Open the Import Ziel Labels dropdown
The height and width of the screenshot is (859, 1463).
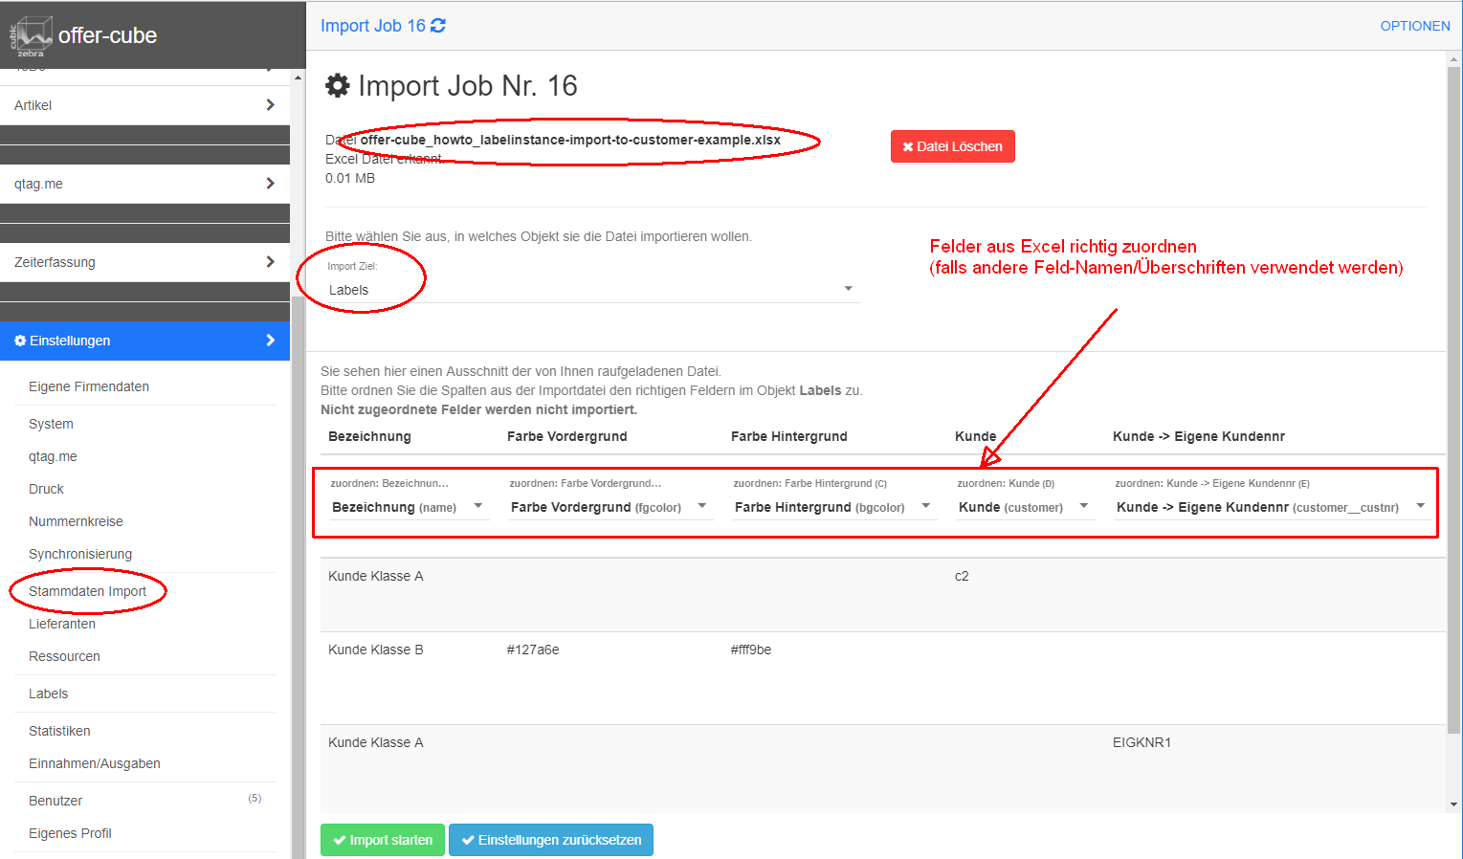coord(591,289)
